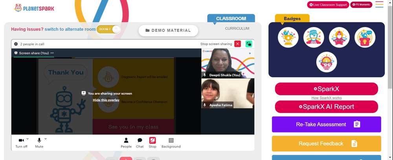Viewport: 393px width, 160px height.
Task: Click Re-Take Assessment button
Action: click(x=327, y=124)
